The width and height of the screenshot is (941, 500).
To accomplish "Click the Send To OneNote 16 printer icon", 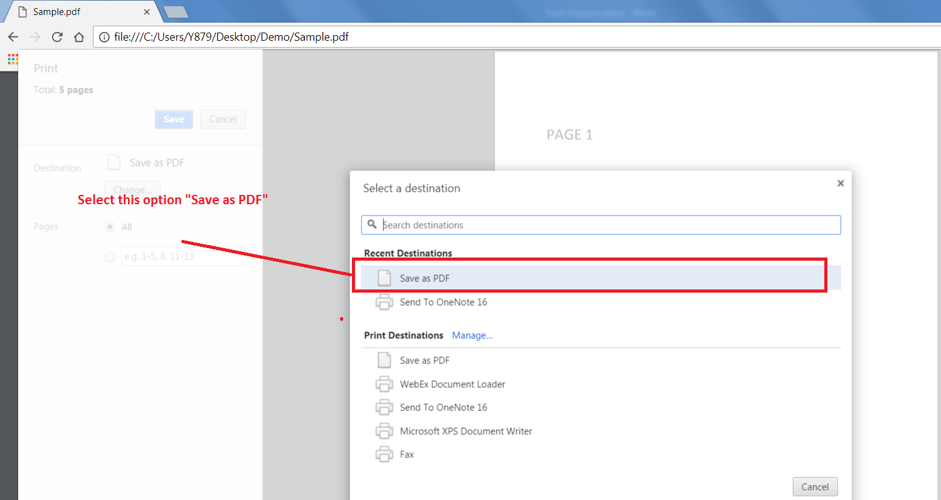I will [x=384, y=302].
